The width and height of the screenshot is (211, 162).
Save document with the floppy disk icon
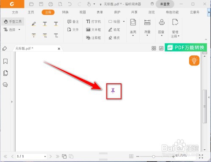tap(41, 4)
